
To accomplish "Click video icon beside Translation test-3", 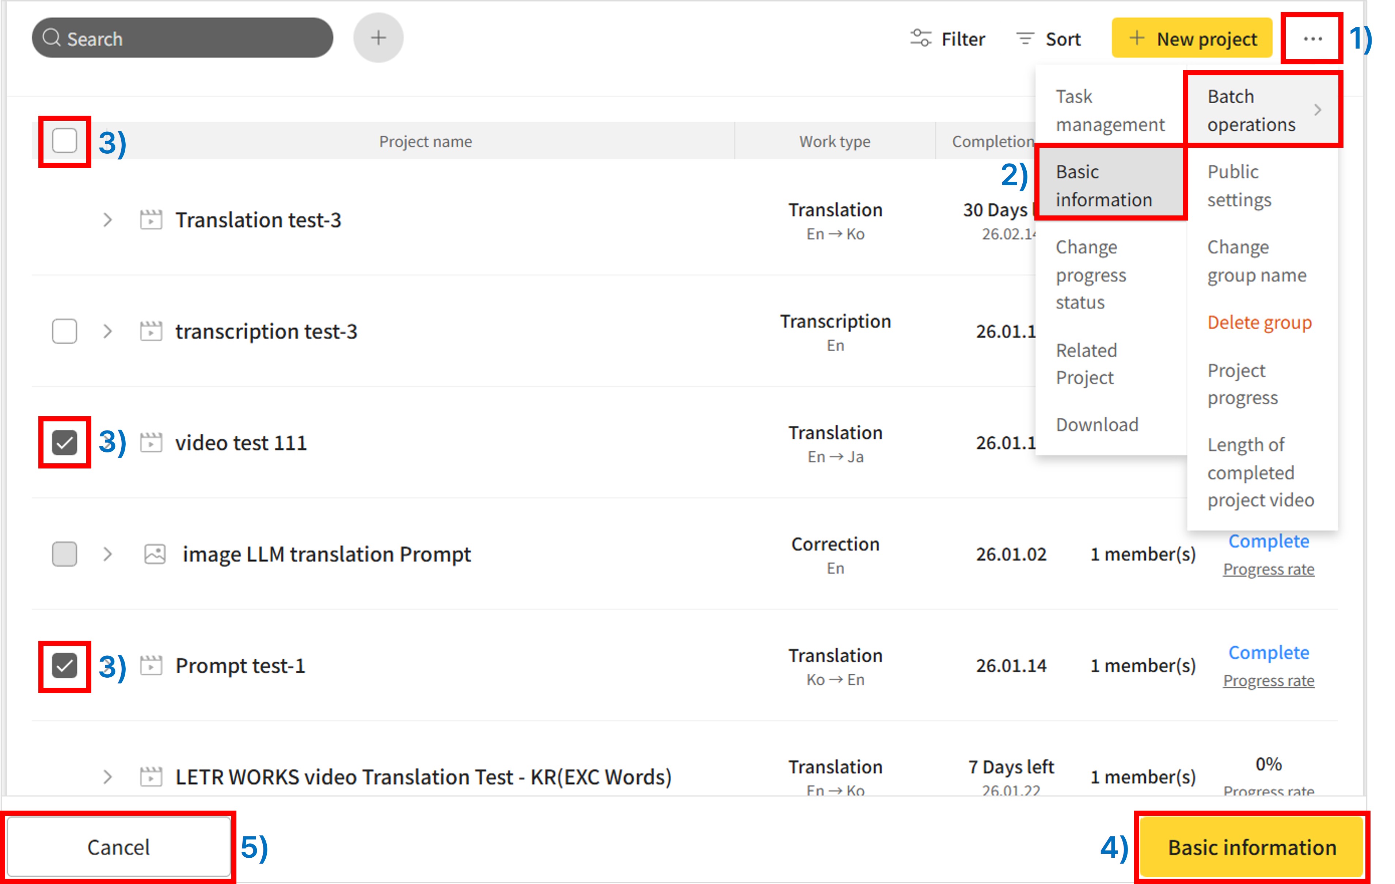I will point(151,220).
